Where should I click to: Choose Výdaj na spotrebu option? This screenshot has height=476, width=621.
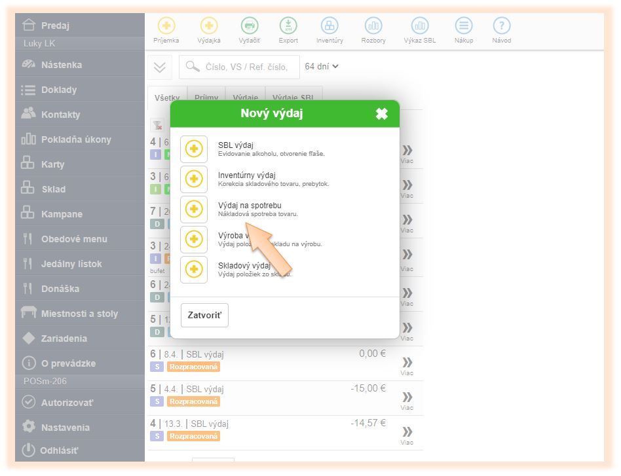point(194,210)
